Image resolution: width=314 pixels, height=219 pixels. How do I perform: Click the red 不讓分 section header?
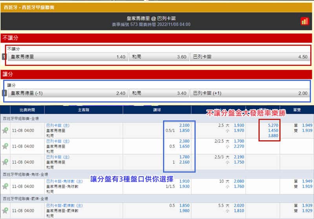coord(156,38)
